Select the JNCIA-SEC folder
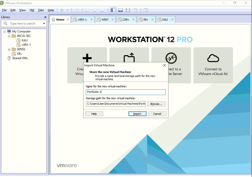252x177 pixels. 24,36
